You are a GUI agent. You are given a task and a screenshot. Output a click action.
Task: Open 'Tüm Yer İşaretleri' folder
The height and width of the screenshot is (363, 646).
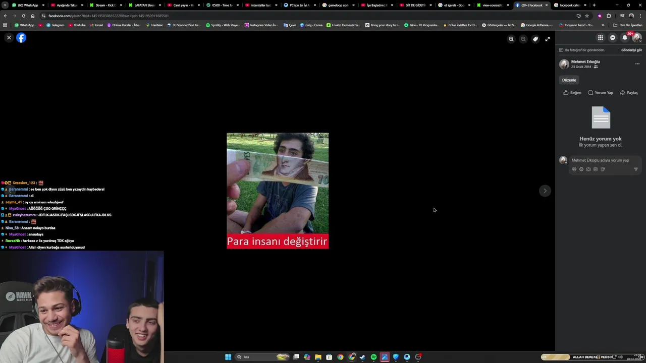tap(628, 25)
